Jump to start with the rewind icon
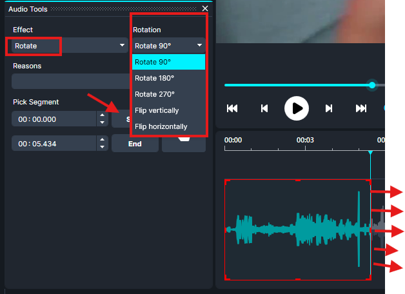Image resolution: width=405 pixels, height=294 pixels. click(x=232, y=108)
